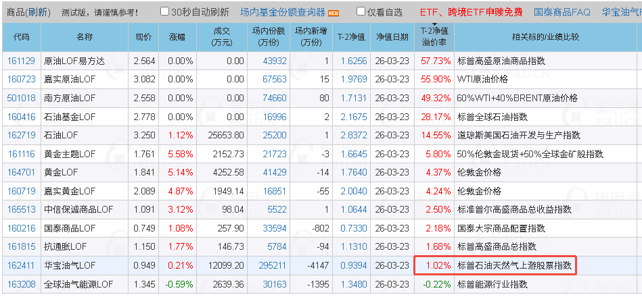Click the 场内份额(万份) column header

pyautogui.click(x=269, y=37)
